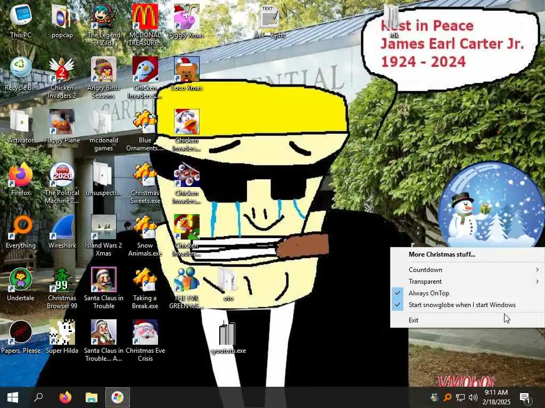Launch Wireshark desktop shortcut
Image resolution: width=545 pixels, height=408 pixels.
pyautogui.click(x=62, y=232)
